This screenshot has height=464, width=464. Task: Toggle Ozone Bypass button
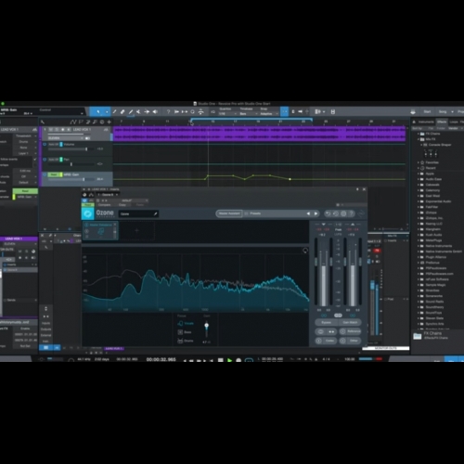[x=327, y=322]
